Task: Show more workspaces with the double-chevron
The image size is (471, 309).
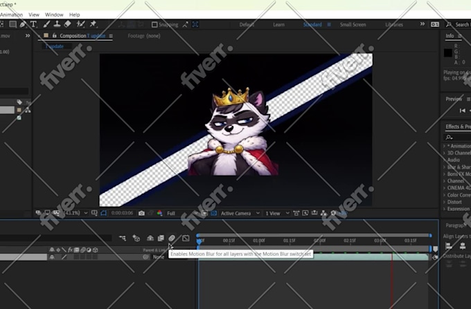Action: (423, 24)
